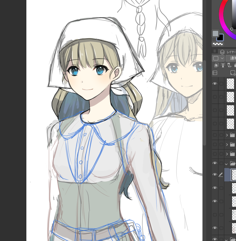
Task: Hide the open layer folder via eye
Action: [x=215, y=163]
